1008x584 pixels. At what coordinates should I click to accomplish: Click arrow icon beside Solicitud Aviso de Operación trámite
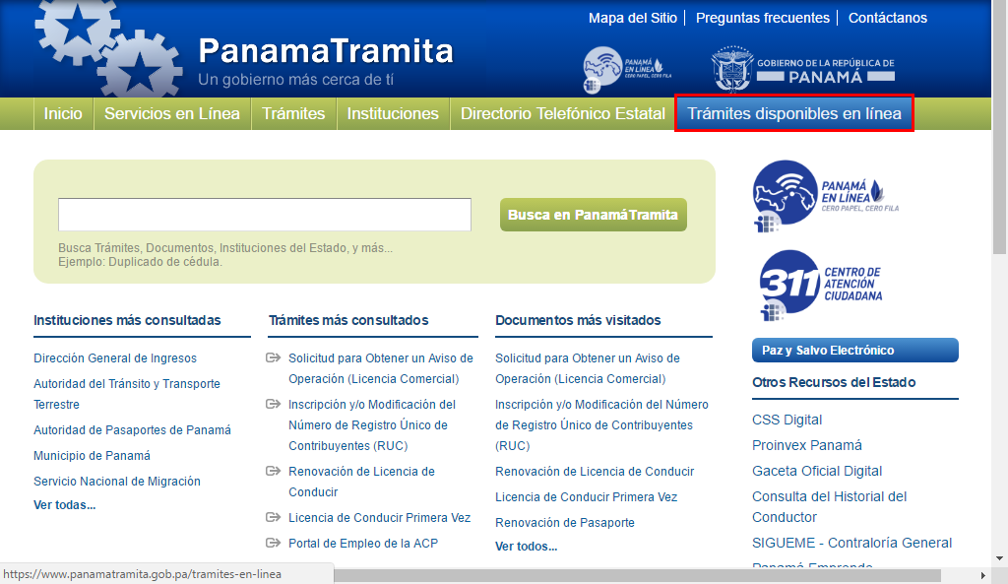click(274, 357)
